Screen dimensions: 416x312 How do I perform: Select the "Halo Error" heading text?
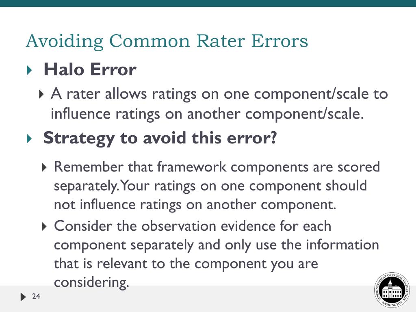point(90,69)
